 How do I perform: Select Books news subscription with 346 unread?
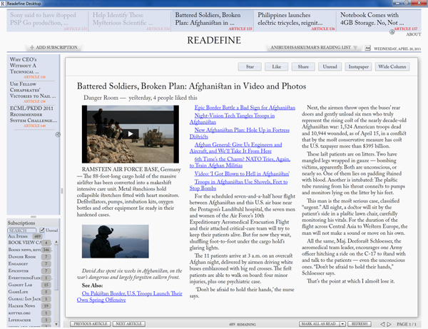coord(29,250)
